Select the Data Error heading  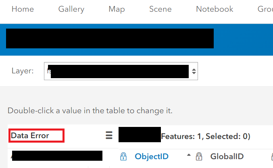[30, 136]
